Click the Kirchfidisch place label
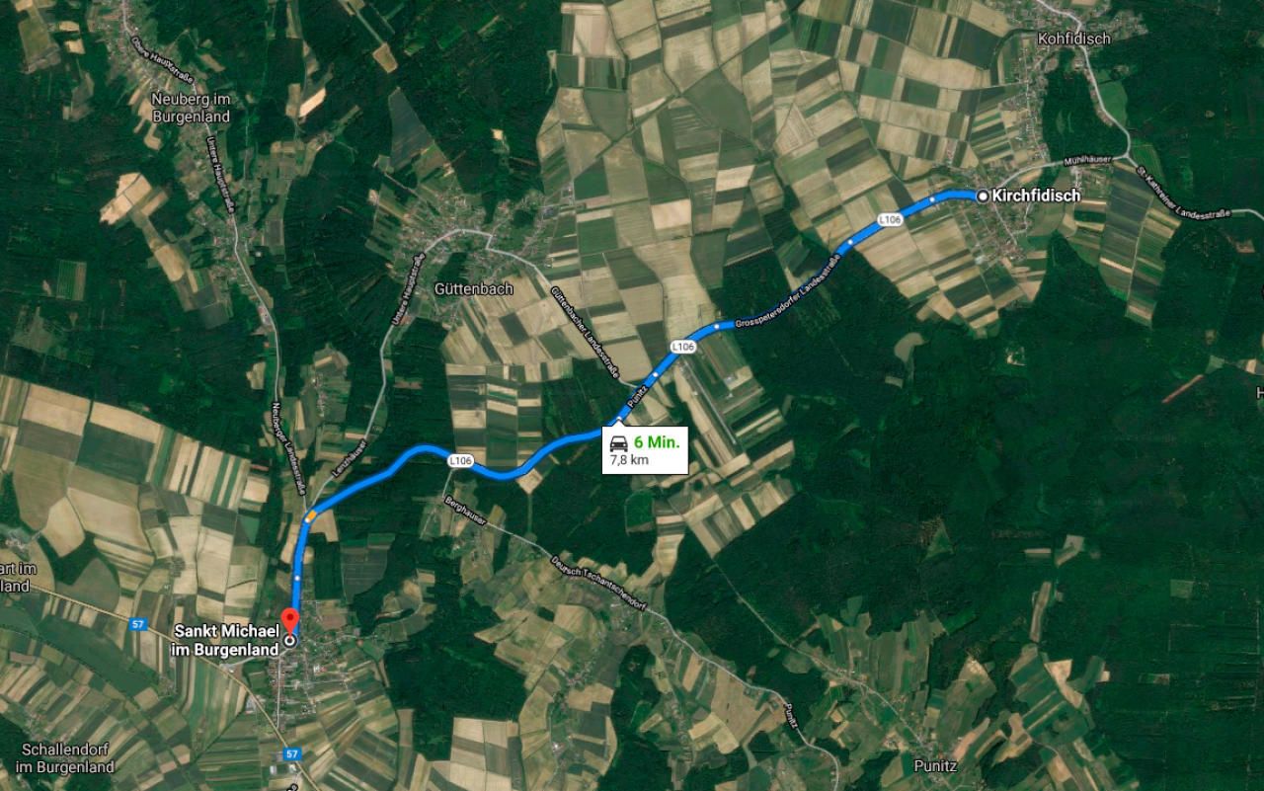 pos(1036,196)
